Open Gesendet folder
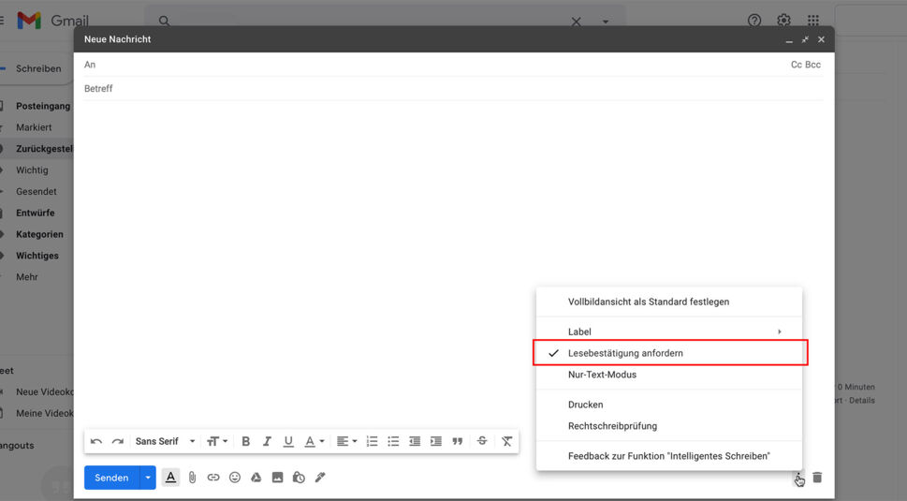 [x=37, y=192]
